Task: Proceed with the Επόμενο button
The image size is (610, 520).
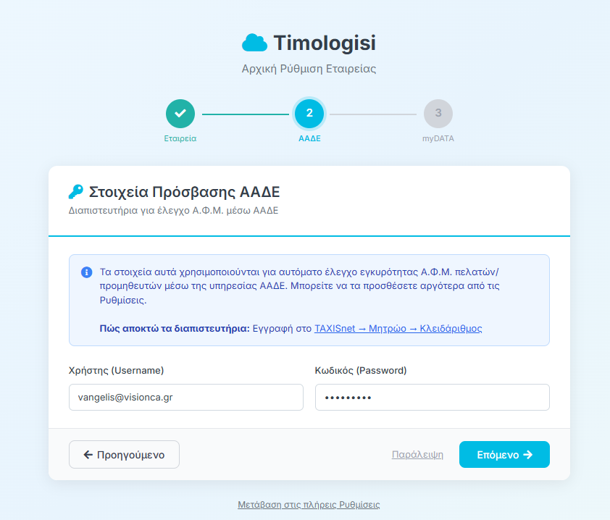Action: pyautogui.click(x=504, y=455)
